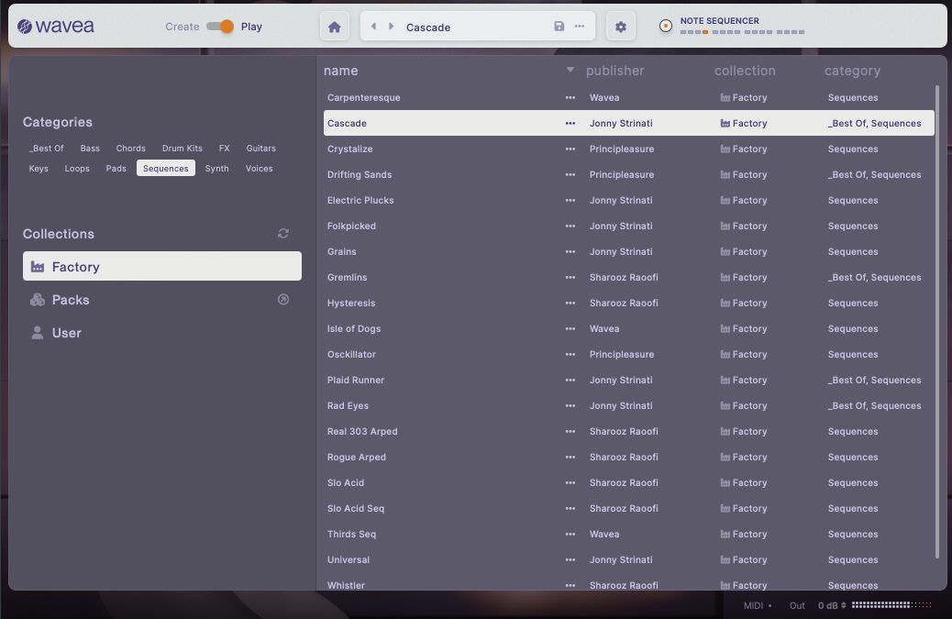Open options for Gremlins preset
The height and width of the screenshot is (619, 952).
570,277
